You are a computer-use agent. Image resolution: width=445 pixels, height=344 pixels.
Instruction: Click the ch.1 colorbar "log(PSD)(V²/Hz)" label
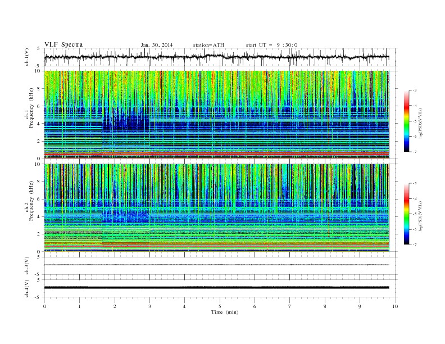pyautogui.click(x=420, y=123)
